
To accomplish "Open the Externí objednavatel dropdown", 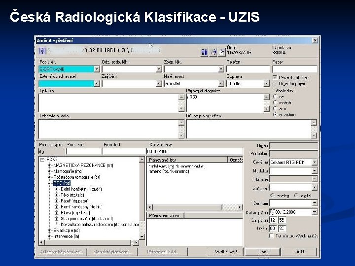I will 97,83.
